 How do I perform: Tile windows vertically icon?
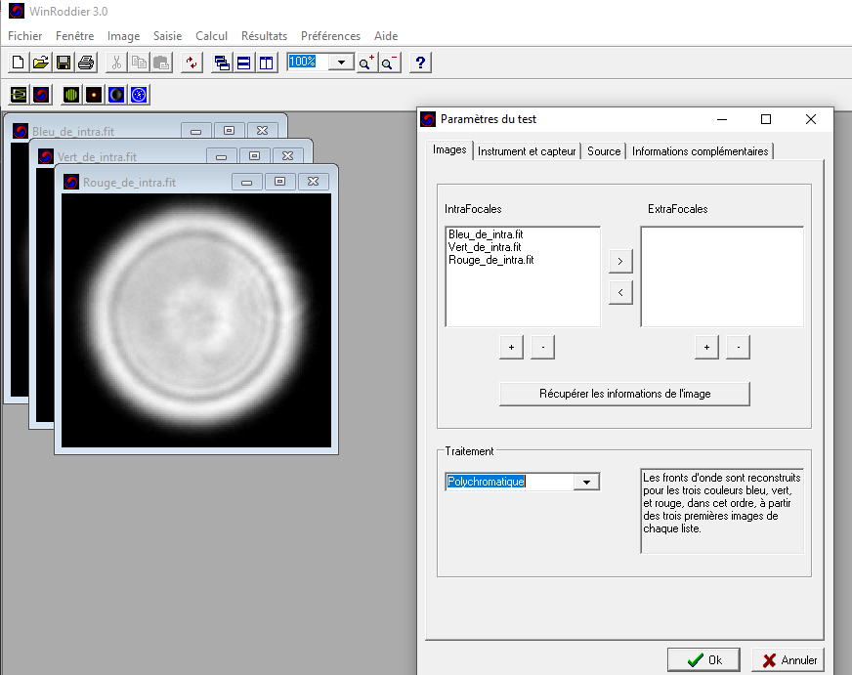click(266, 63)
